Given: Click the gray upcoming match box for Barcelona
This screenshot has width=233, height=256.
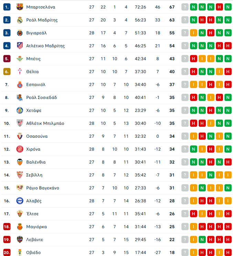Looking at the screenshot, I should 185,7.
